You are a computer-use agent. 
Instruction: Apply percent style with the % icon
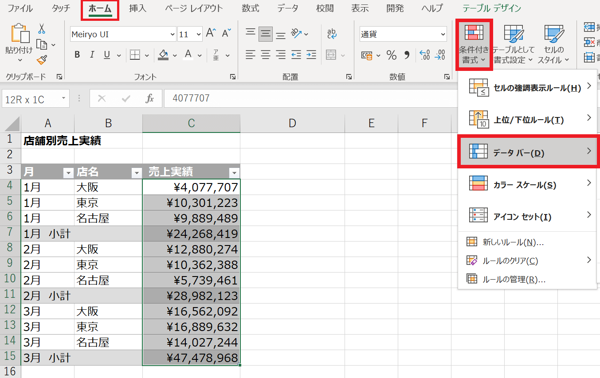coord(392,55)
